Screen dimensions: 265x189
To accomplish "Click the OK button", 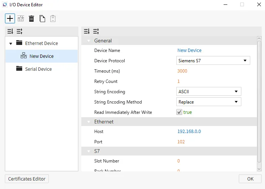I will (x=250, y=179).
